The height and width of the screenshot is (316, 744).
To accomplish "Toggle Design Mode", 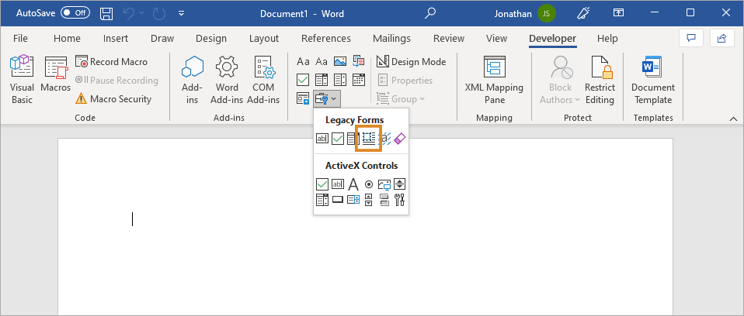I will [x=411, y=61].
